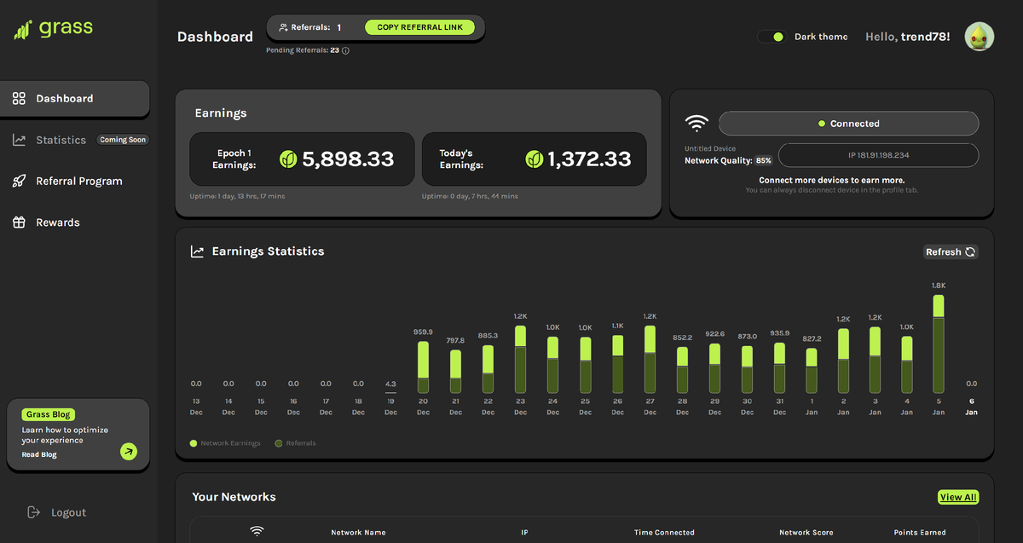Toggle the Dark theme switch
This screenshot has width=1023, height=543.
(772, 37)
